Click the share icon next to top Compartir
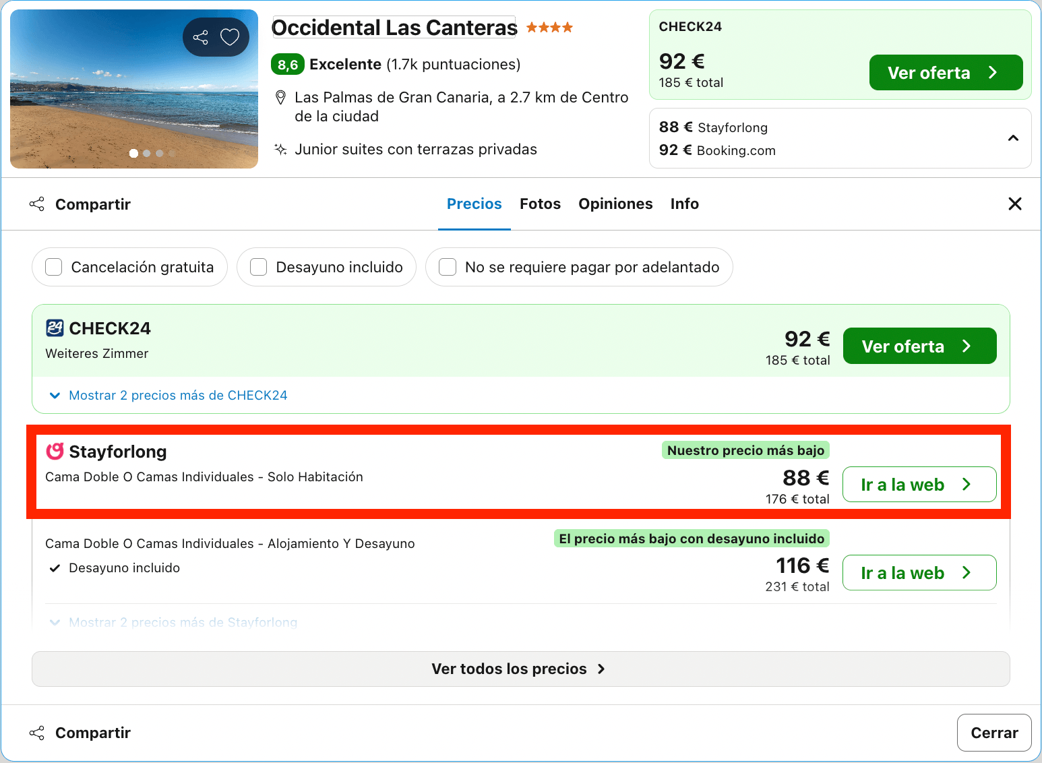1042x763 pixels. (37, 204)
